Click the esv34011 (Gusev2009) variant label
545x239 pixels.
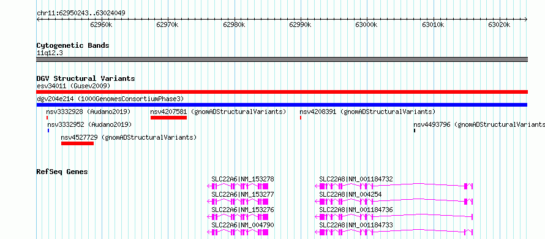click(73, 86)
